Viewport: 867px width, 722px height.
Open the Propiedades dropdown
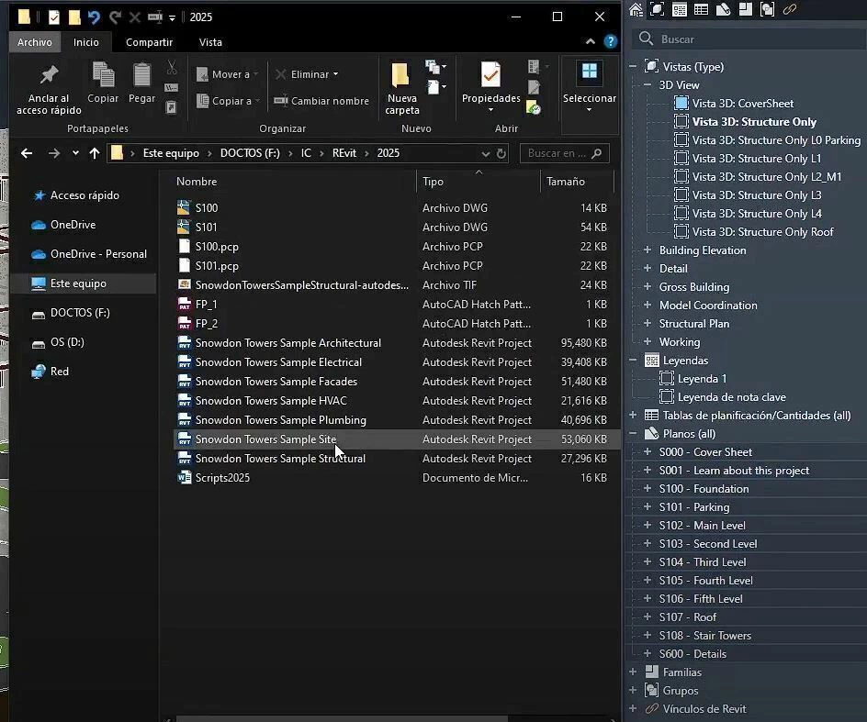point(491,110)
